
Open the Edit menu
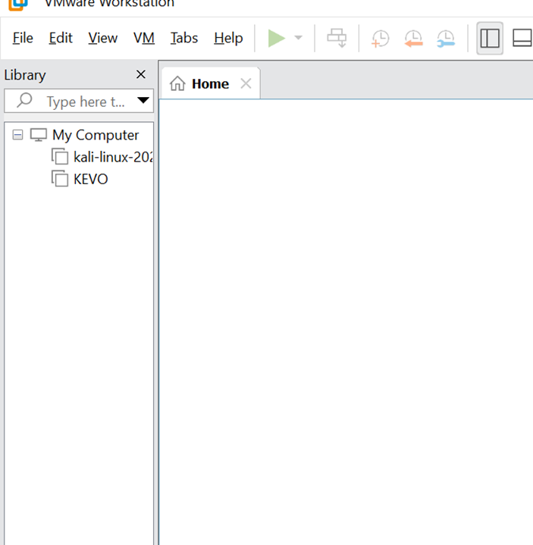point(61,38)
